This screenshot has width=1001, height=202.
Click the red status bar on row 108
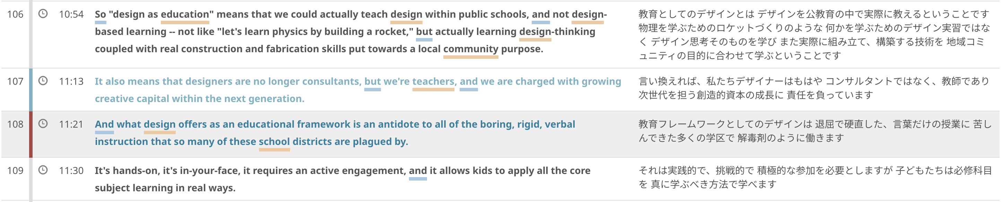coord(31,134)
